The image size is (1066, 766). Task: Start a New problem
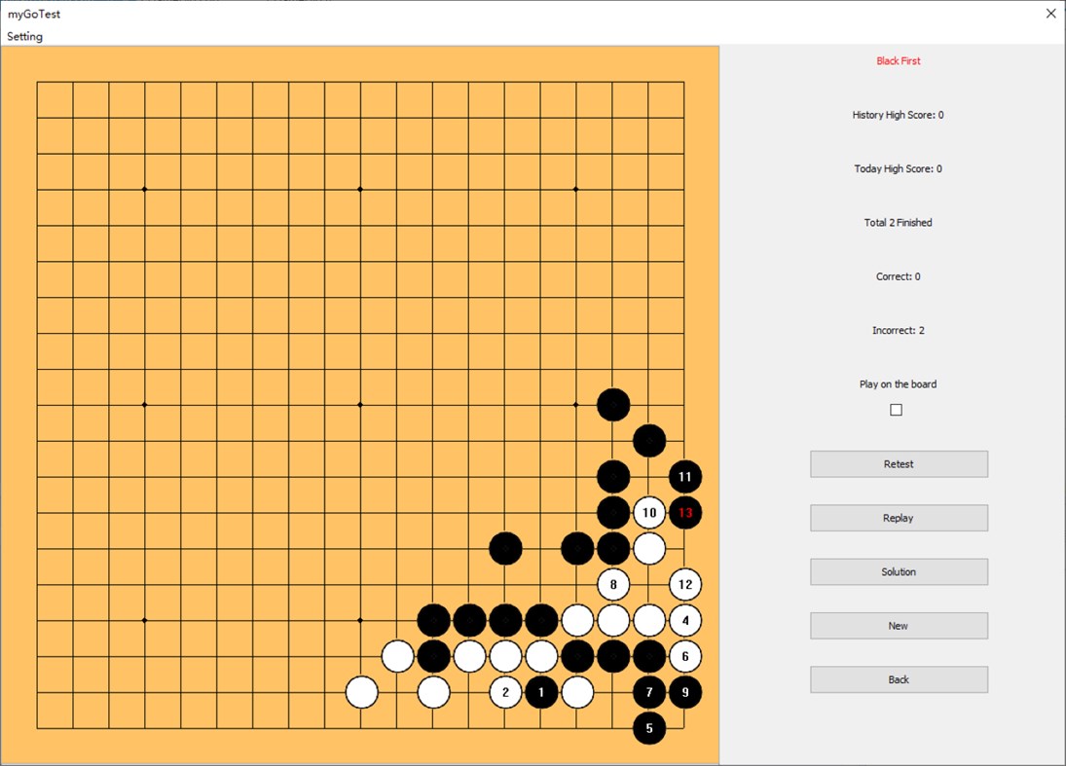(x=898, y=625)
